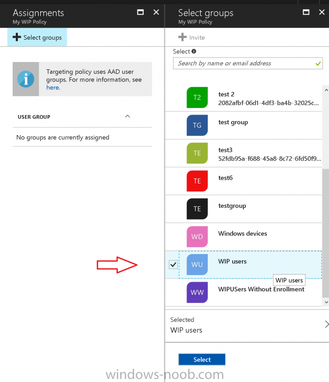Click the Select groups command in Assignments
The height and width of the screenshot is (382, 329).
[x=37, y=37]
